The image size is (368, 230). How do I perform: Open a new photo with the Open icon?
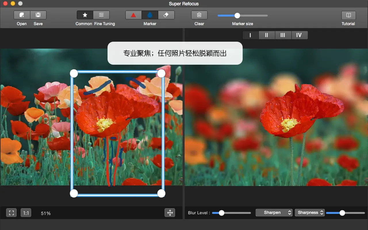[22, 15]
